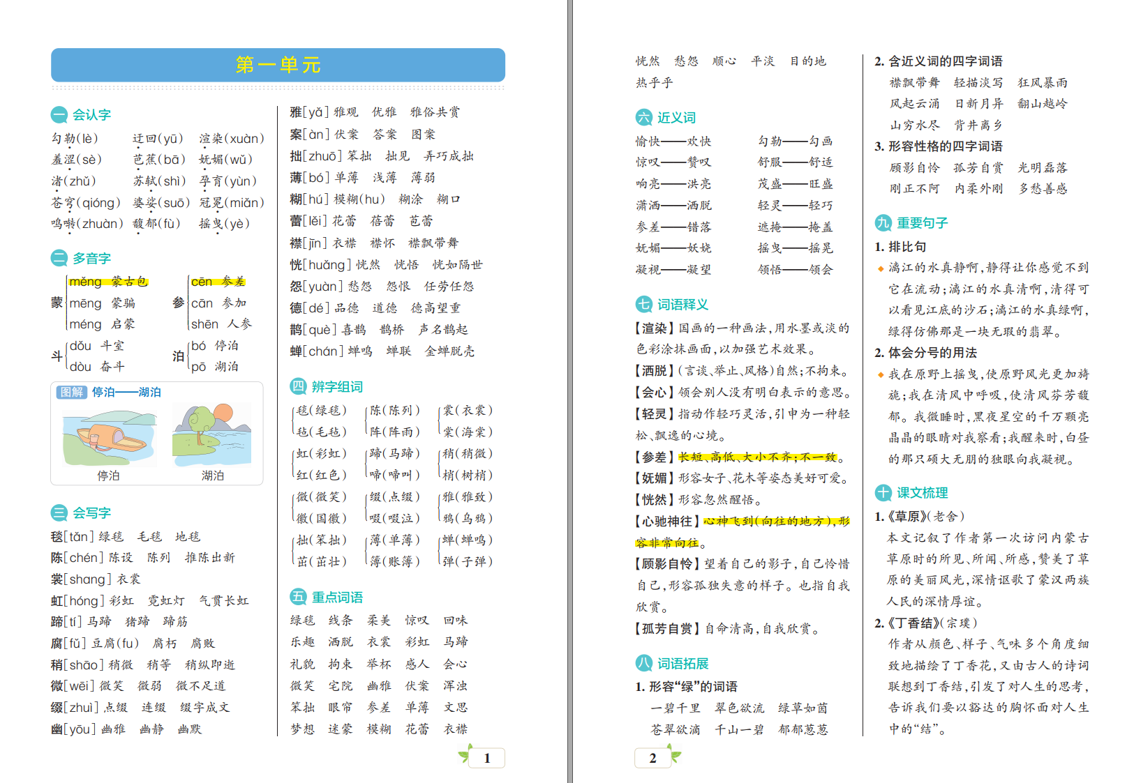Click the word "热乎乎"

click(x=654, y=83)
